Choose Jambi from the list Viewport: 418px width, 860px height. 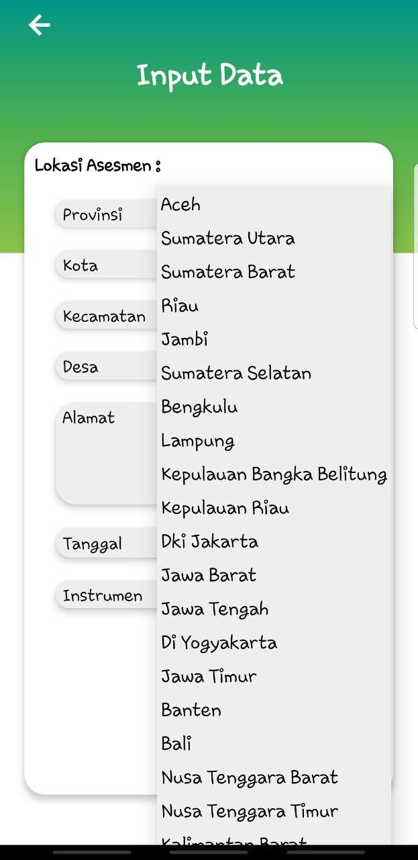click(185, 339)
